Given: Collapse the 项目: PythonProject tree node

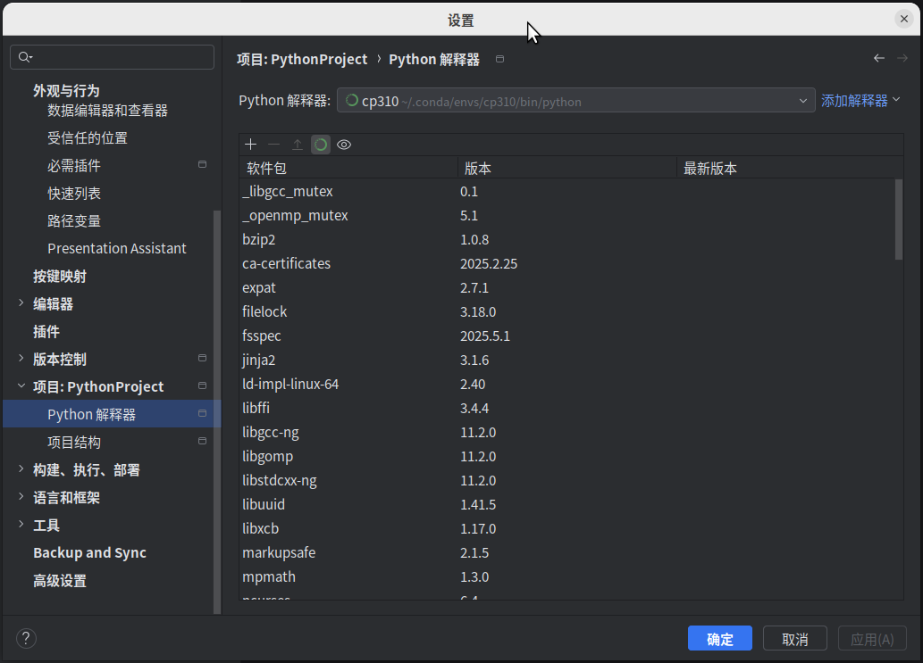Looking at the screenshot, I should tap(21, 386).
